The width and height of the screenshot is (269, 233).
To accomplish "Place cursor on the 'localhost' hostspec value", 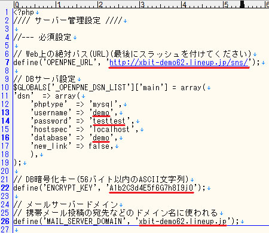I will pyautogui.click(x=111, y=130).
